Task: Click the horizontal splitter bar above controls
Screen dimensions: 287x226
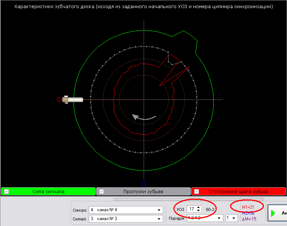Action: (189, 199)
